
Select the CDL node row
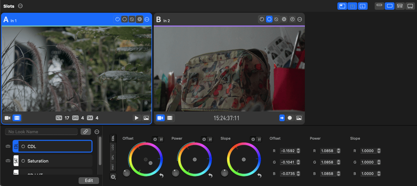[52, 146]
